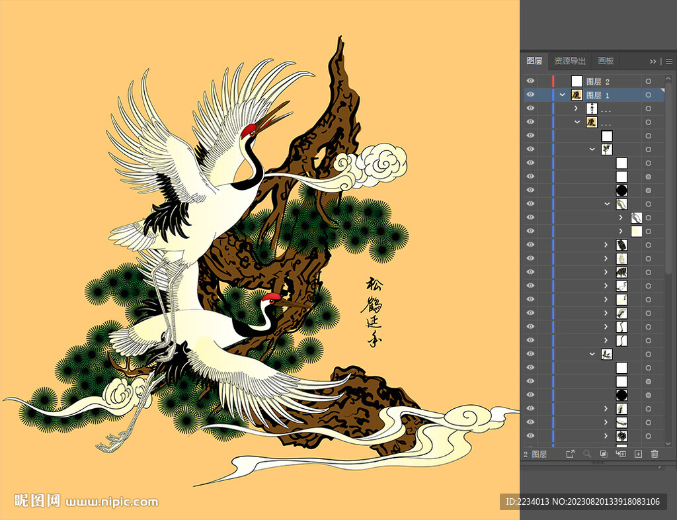Click Collect for Export icon at panel bottom
The height and width of the screenshot is (520, 677).
[571, 453]
